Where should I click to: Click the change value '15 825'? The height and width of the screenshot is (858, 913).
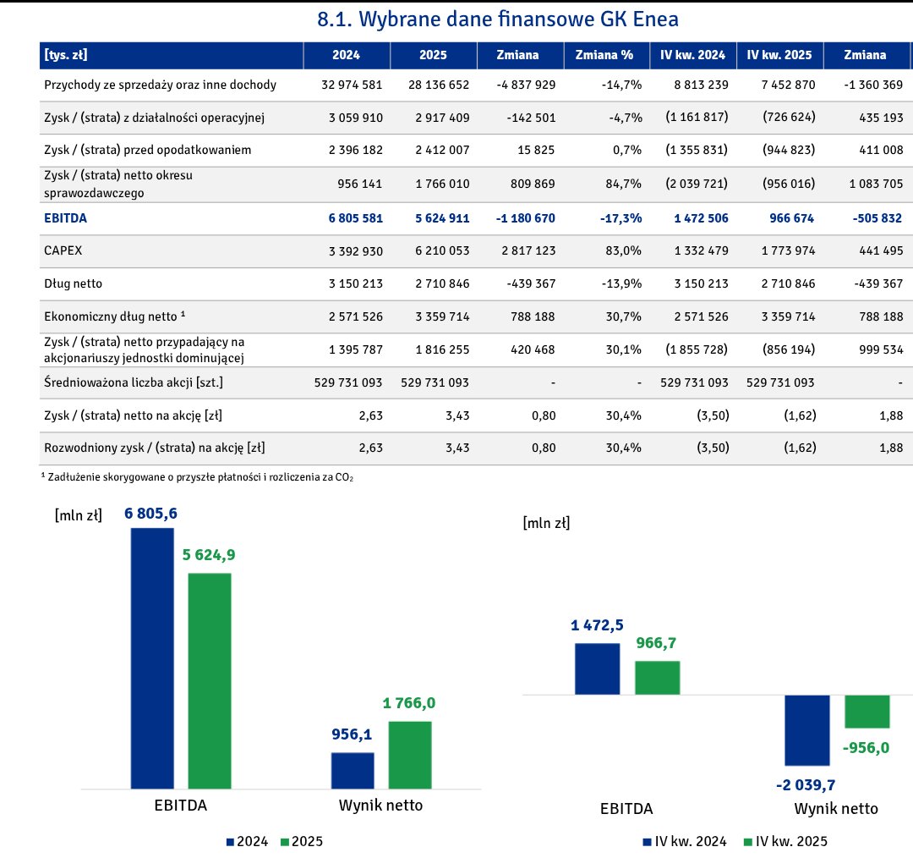coord(536,151)
